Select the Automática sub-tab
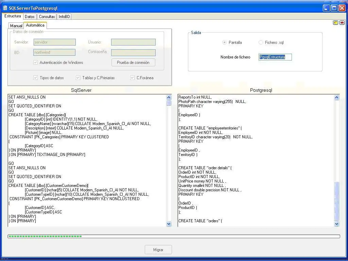The image size is (348, 261). point(35,25)
